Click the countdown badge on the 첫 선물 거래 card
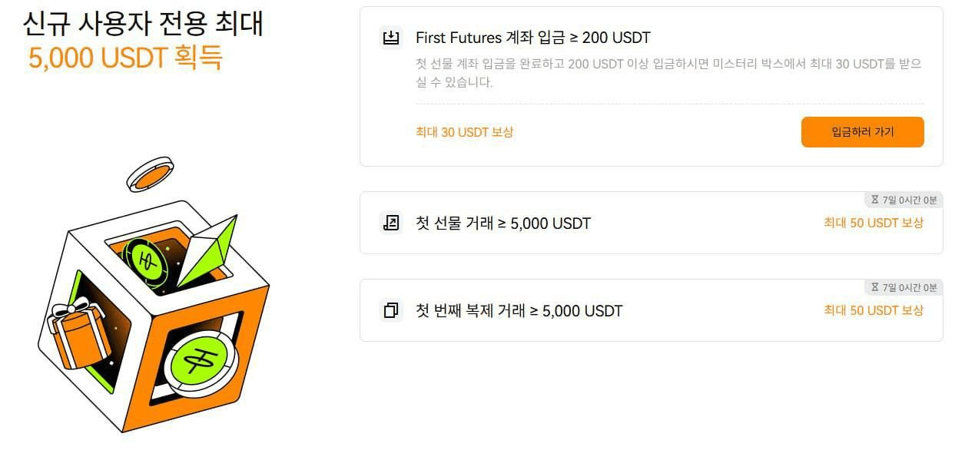This screenshot has height=460, width=975. tap(904, 200)
